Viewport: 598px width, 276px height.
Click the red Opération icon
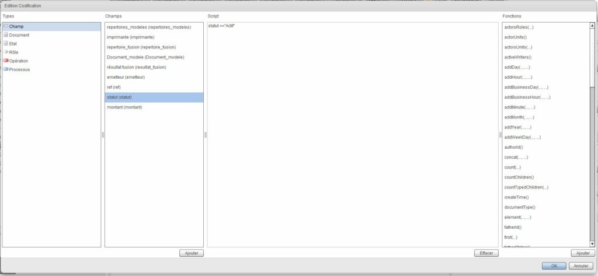[6, 61]
